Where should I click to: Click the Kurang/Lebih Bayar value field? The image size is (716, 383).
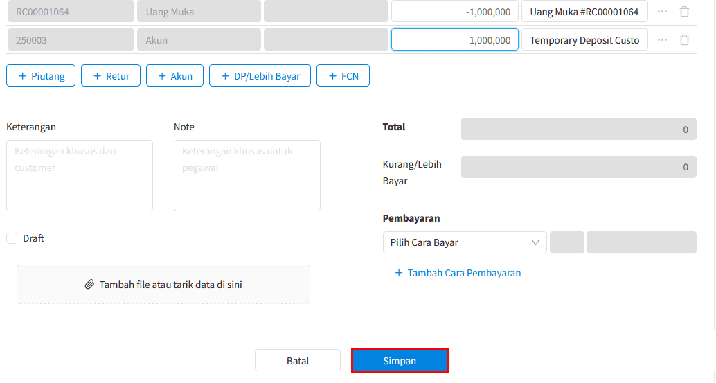[579, 167]
